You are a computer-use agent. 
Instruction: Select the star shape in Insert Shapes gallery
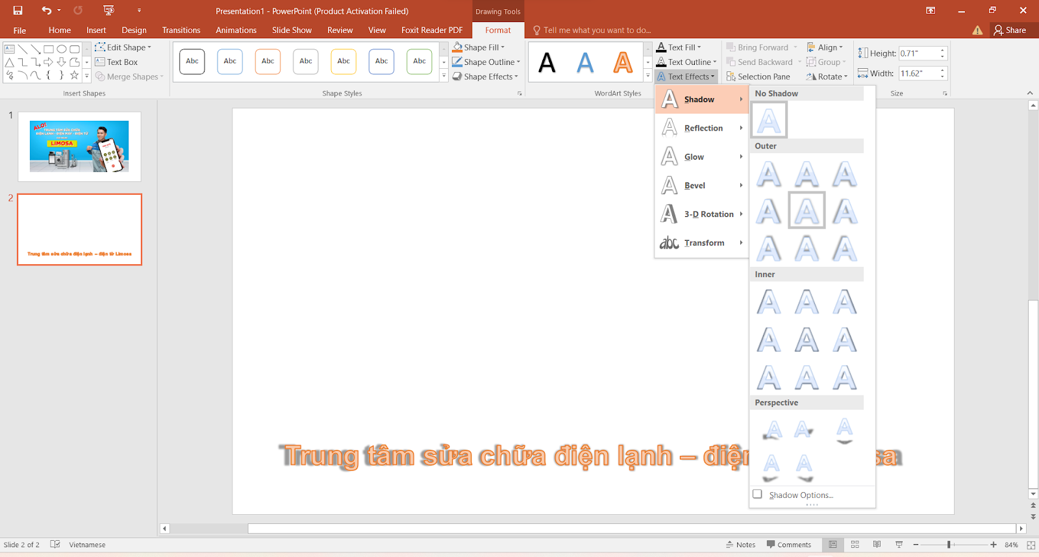74,75
